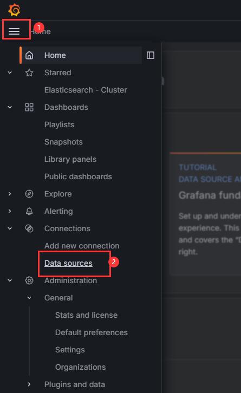Collapse the Administration section chevron
Viewport: 241px width, 393px height.
(x=10, y=280)
